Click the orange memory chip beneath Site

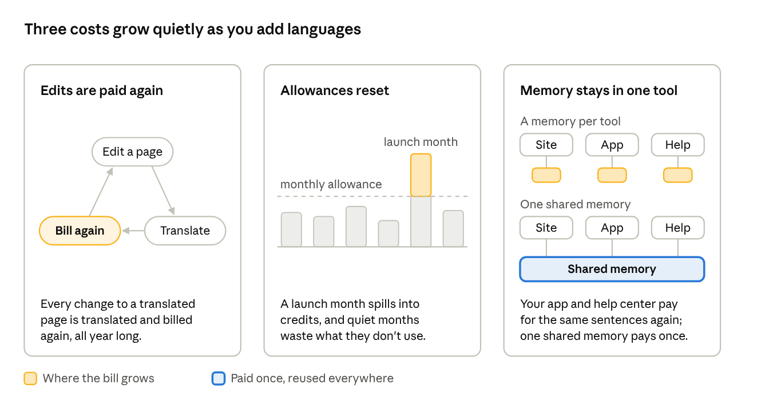coord(546,175)
